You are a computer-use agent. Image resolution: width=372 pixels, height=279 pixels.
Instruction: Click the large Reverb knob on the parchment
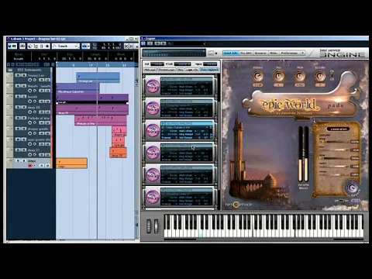(x=352, y=188)
